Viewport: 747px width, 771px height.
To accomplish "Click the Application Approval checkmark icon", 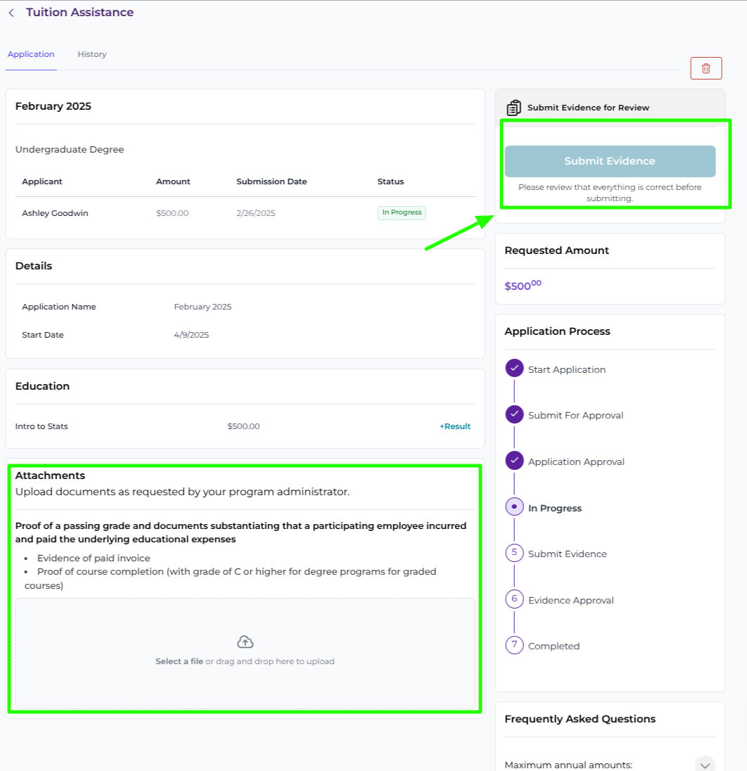I will pyautogui.click(x=514, y=461).
